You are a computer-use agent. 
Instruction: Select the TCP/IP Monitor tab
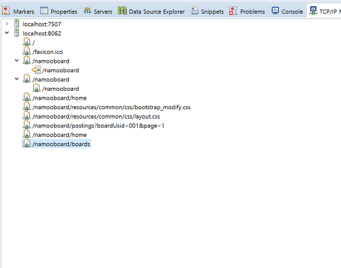pyautogui.click(x=325, y=11)
